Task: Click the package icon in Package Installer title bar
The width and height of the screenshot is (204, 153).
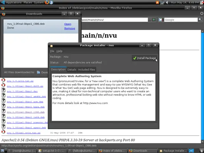Action: pos(52,46)
